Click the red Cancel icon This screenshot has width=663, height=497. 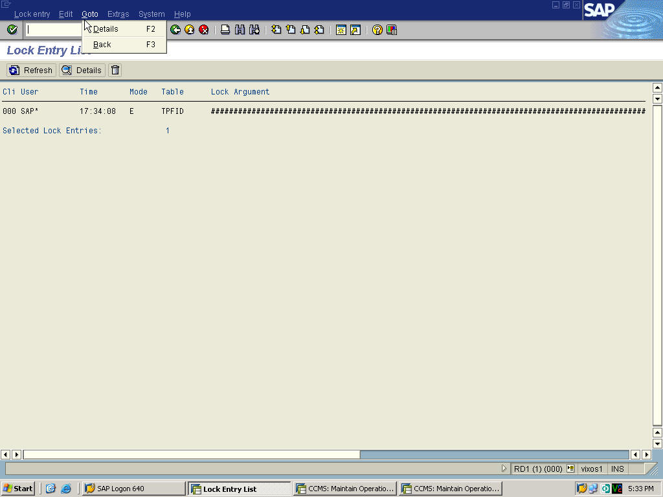pos(203,29)
